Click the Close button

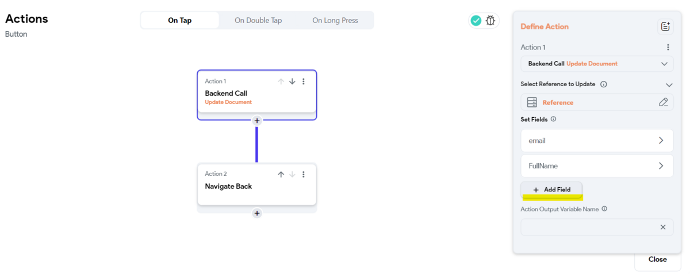point(657,259)
